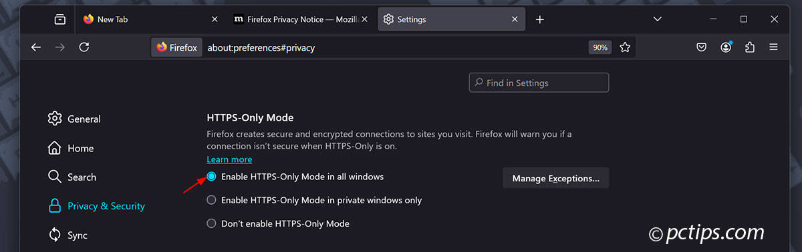Open the Save to Pocket icon

[x=702, y=47]
